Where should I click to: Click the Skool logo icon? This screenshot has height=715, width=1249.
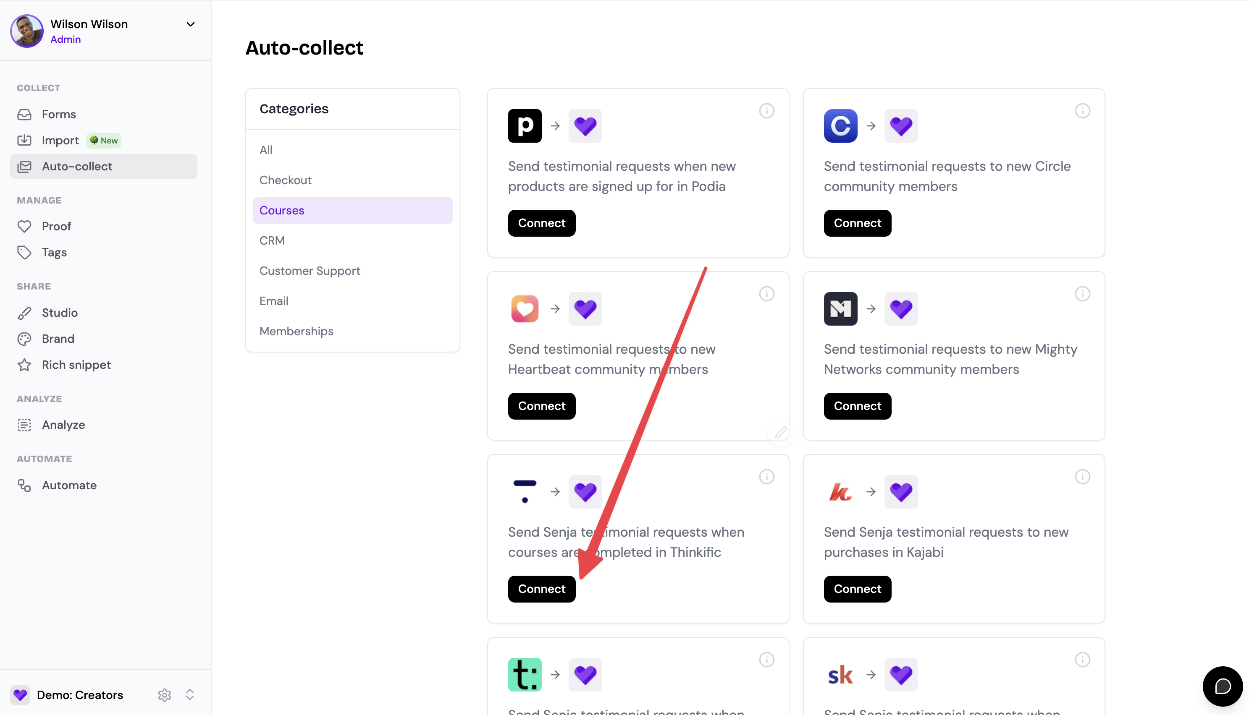841,675
